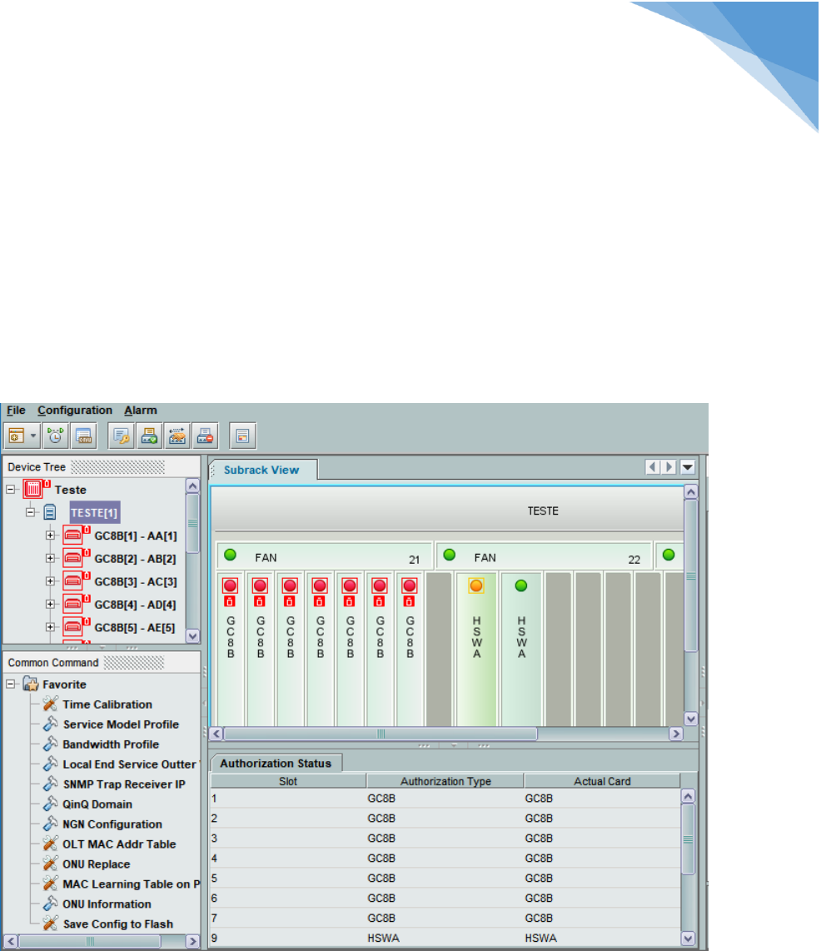Select GC8B[3] - AC[3] in device tree
This screenshot has width=821, height=951.
(135, 581)
